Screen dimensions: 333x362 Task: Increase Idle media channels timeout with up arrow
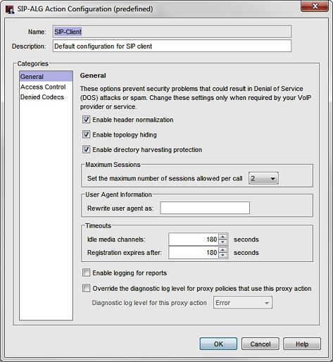(x=223, y=237)
